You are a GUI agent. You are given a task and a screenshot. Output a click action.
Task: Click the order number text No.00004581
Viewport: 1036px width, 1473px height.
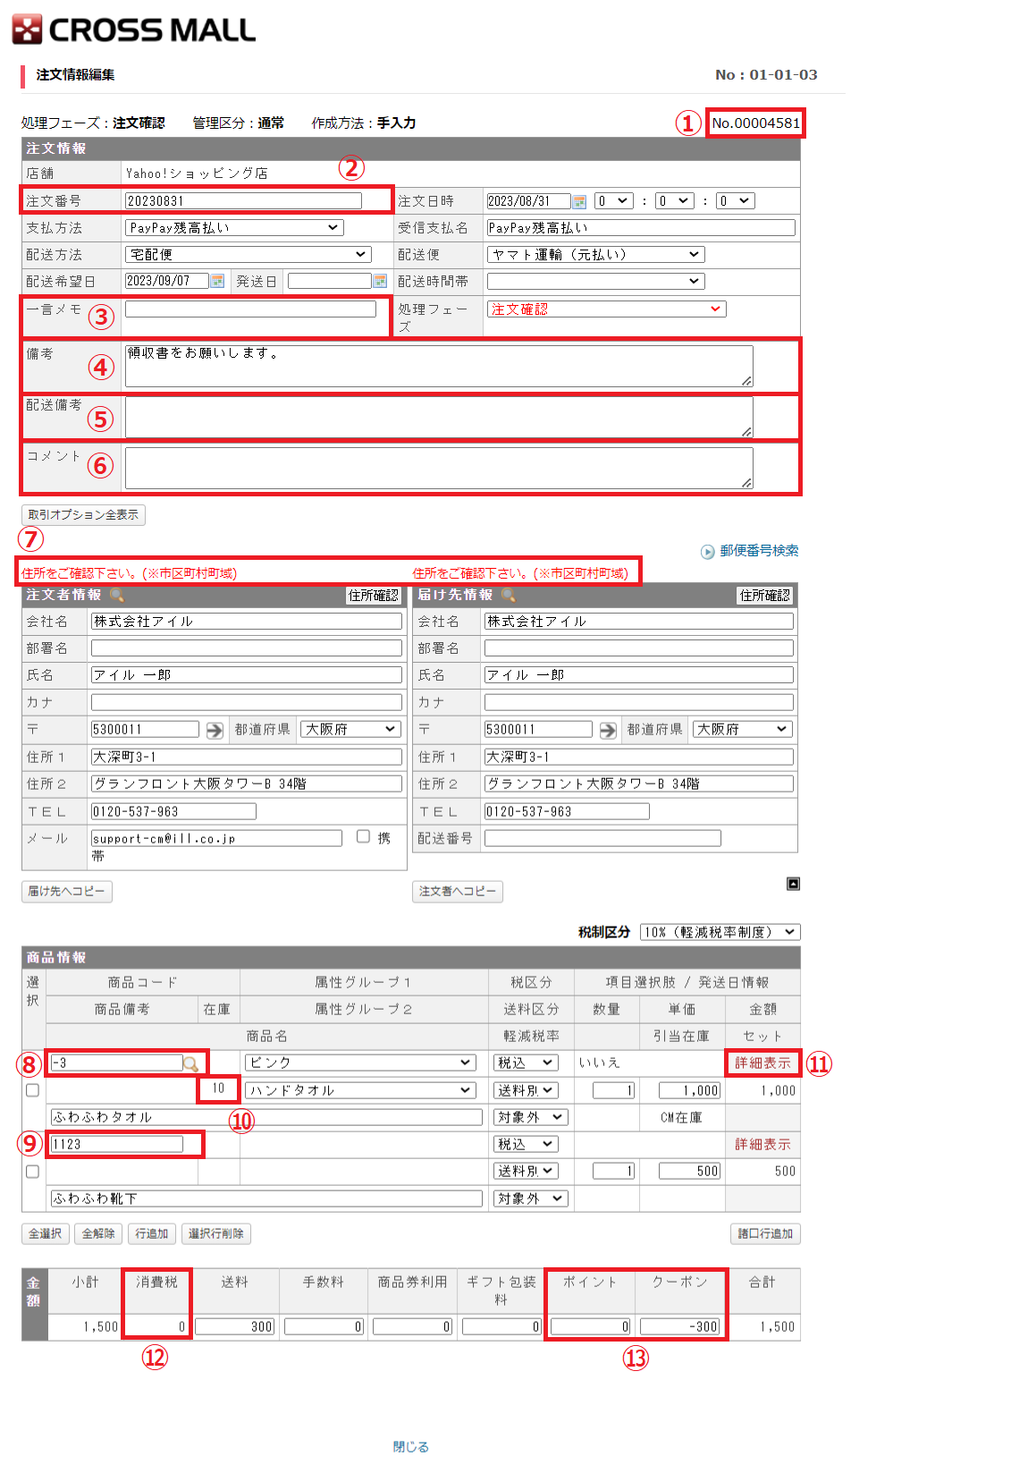point(755,123)
